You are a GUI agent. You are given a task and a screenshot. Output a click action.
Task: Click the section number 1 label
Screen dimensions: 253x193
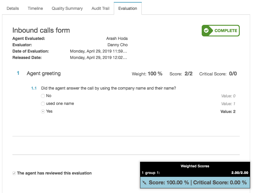tap(18, 73)
